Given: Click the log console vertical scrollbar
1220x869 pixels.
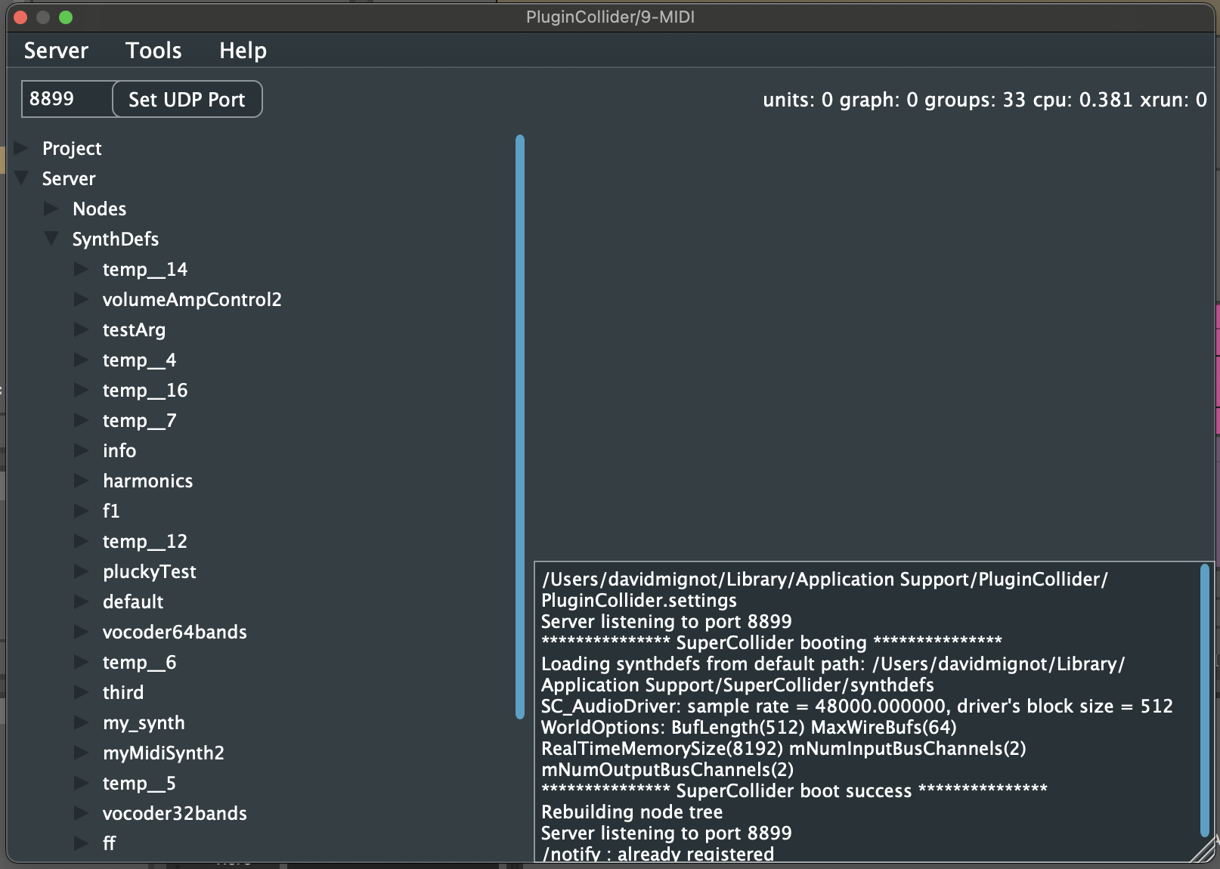Looking at the screenshot, I should click(x=1205, y=700).
